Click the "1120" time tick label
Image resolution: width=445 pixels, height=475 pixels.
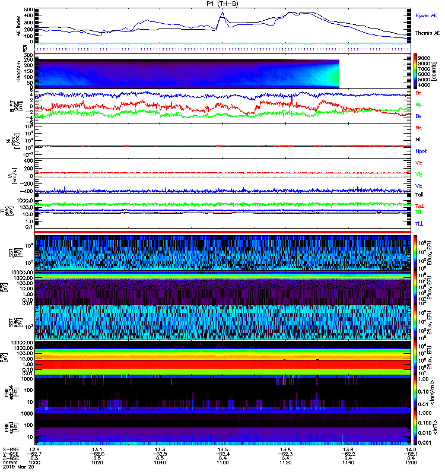[x=285, y=463]
